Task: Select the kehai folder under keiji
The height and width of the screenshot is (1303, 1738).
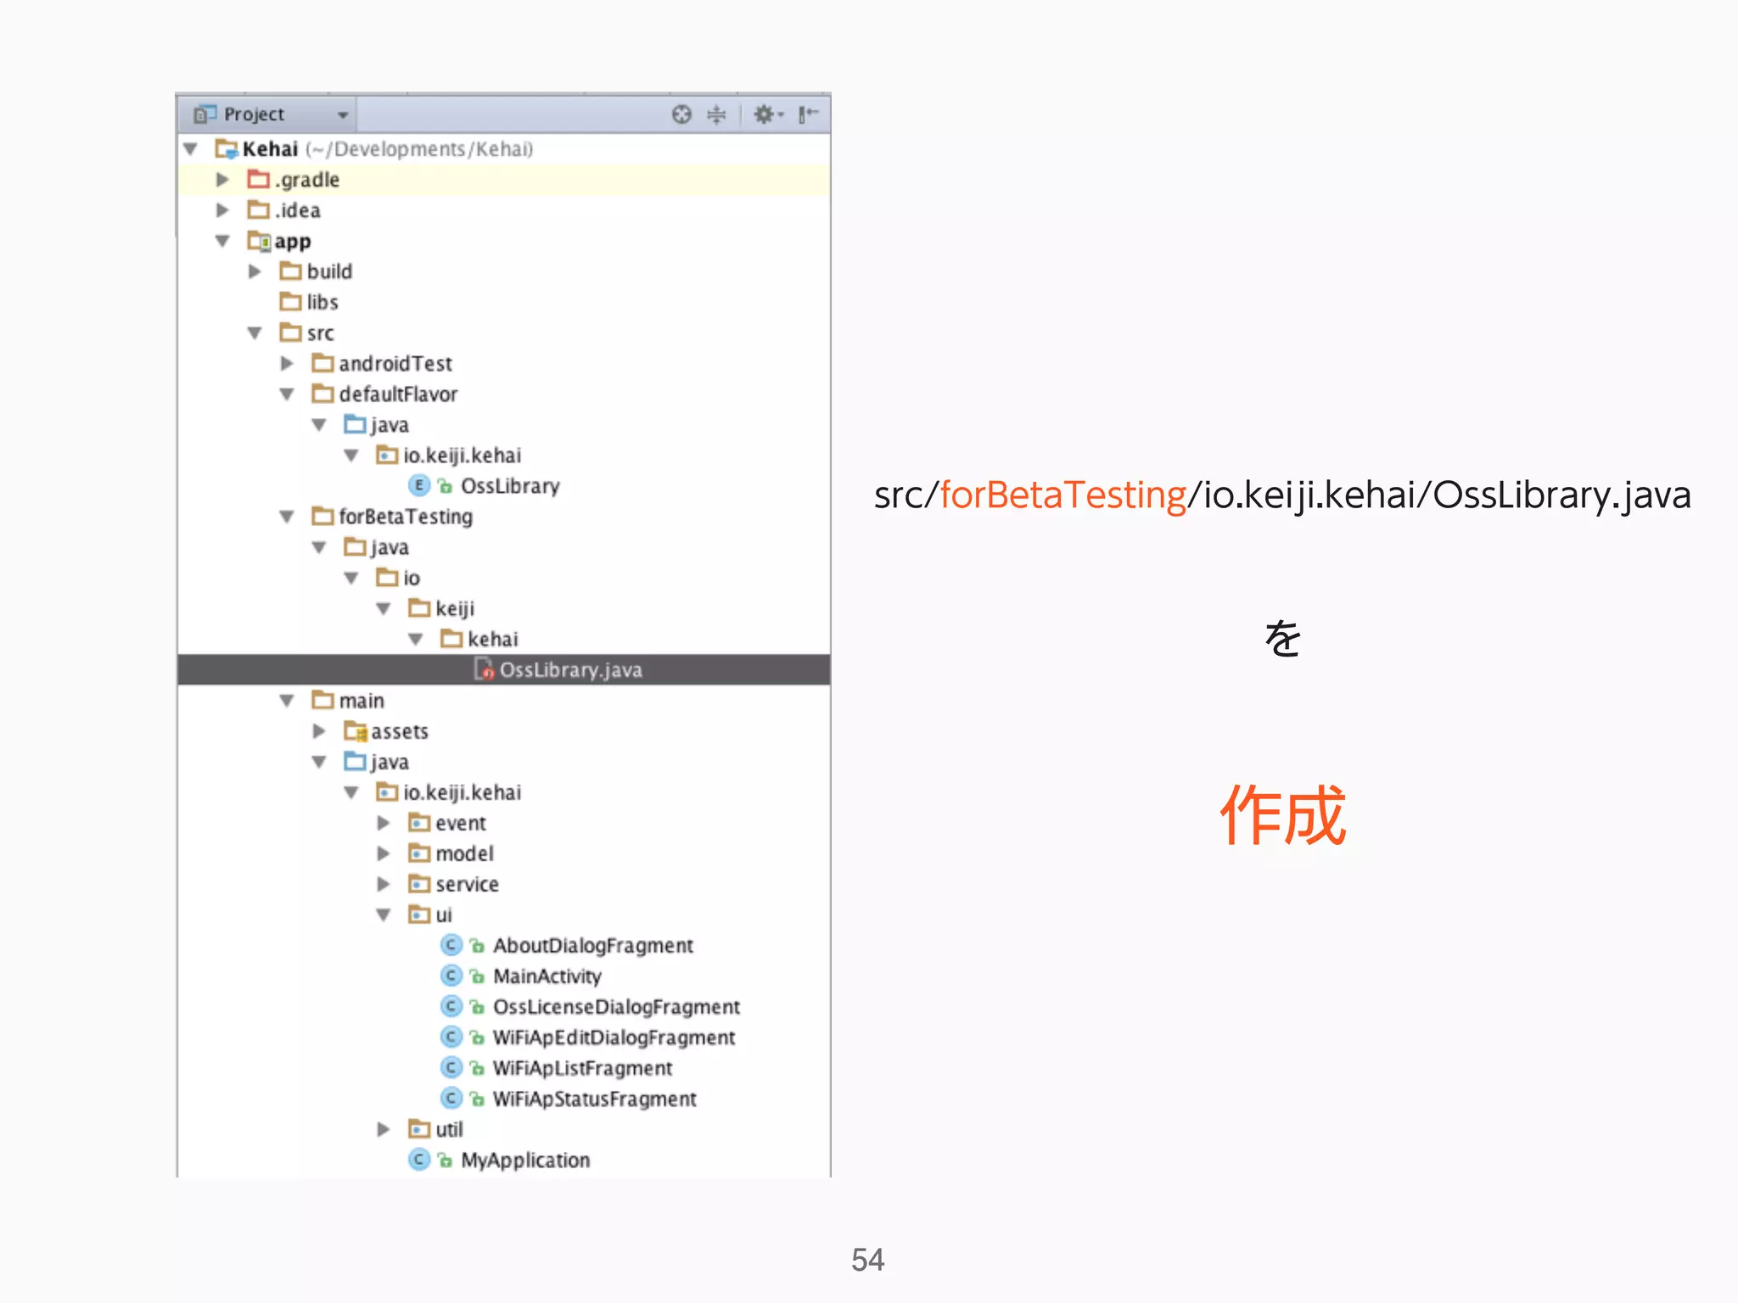Action: [x=492, y=639]
